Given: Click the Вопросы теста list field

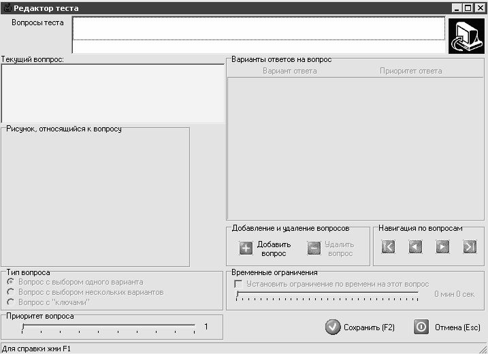Looking at the screenshot, I should [259, 35].
